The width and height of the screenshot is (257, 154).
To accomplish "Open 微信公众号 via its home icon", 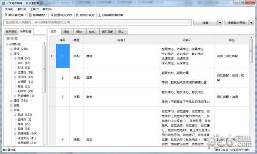I will tap(77, 15).
